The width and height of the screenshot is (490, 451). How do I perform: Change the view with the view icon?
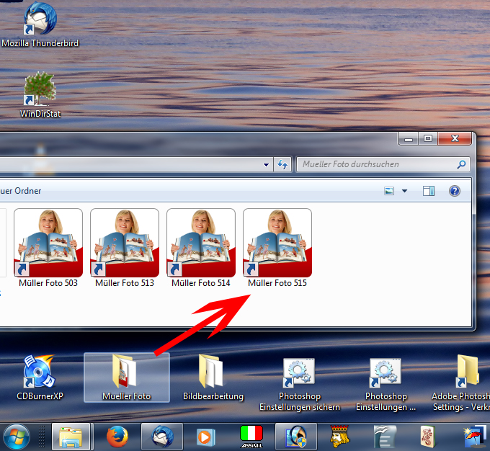click(389, 191)
